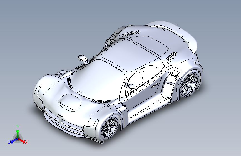Select the hood scoop on the front bonnet

(70, 103)
